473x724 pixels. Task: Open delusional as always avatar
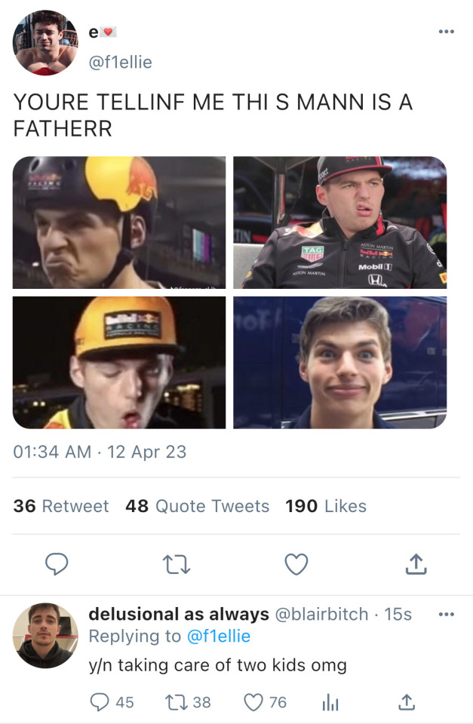click(x=45, y=635)
